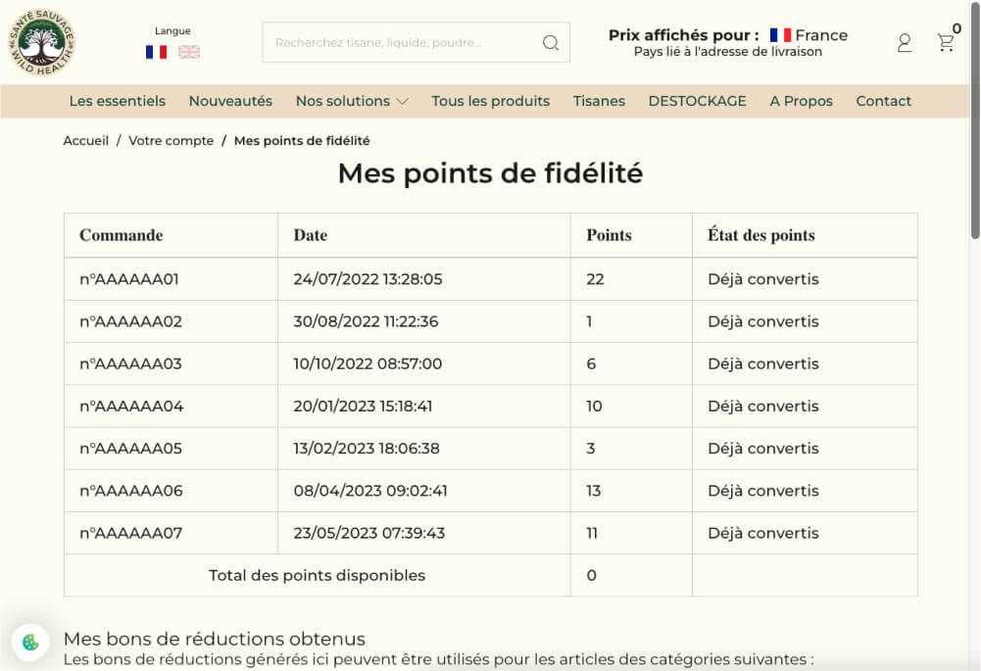Click Points column header
981x671 pixels.
click(609, 235)
